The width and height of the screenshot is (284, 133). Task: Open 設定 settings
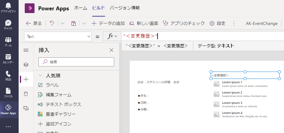click(217, 23)
